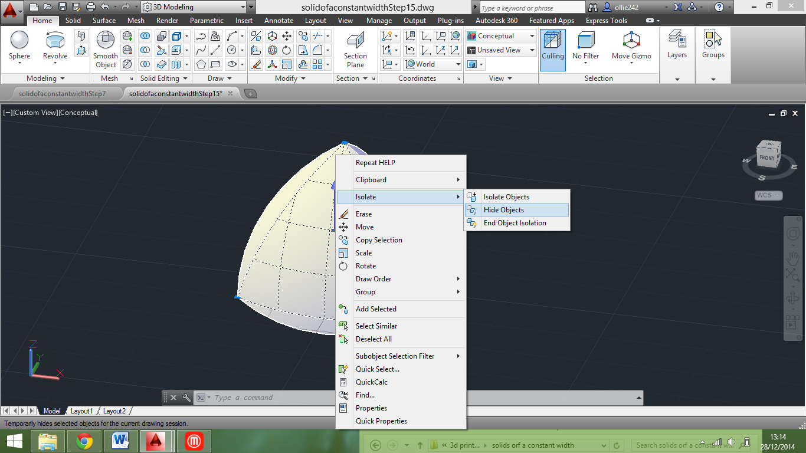Open the Clipboard submenu

point(401,180)
